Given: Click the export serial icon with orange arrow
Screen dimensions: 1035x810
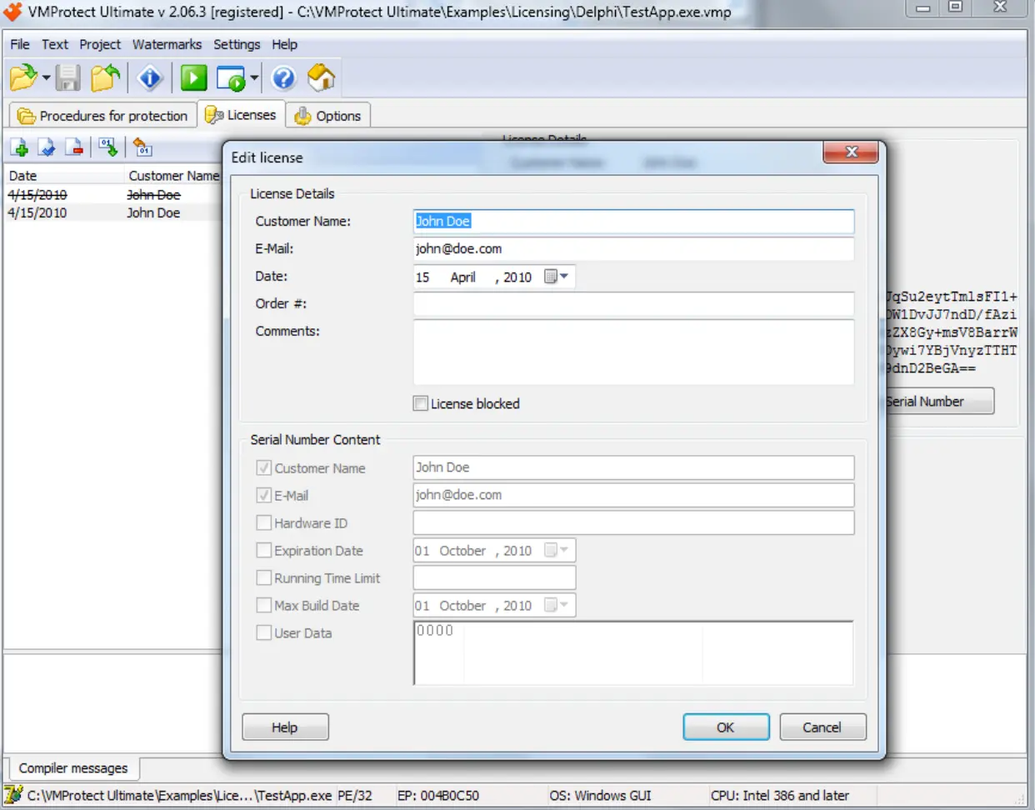Looking at the screenshot, I should [x=142, y=148].
